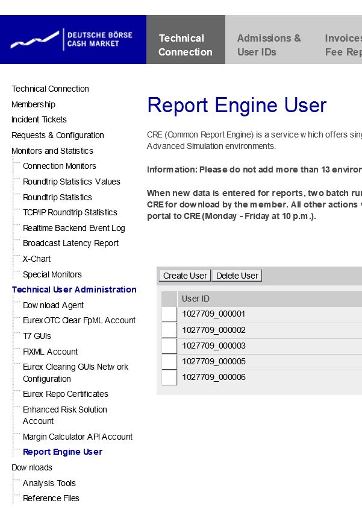Click the Delete User button
The height and width of the screenshot is (509, 362).
[x=237, y=276]
